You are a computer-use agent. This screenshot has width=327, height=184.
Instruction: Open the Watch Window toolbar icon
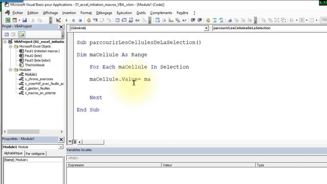pos(131,20)
